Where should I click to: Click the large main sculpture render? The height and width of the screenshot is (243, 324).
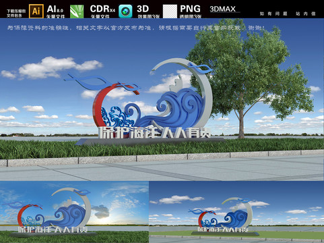tap(162, 99)
